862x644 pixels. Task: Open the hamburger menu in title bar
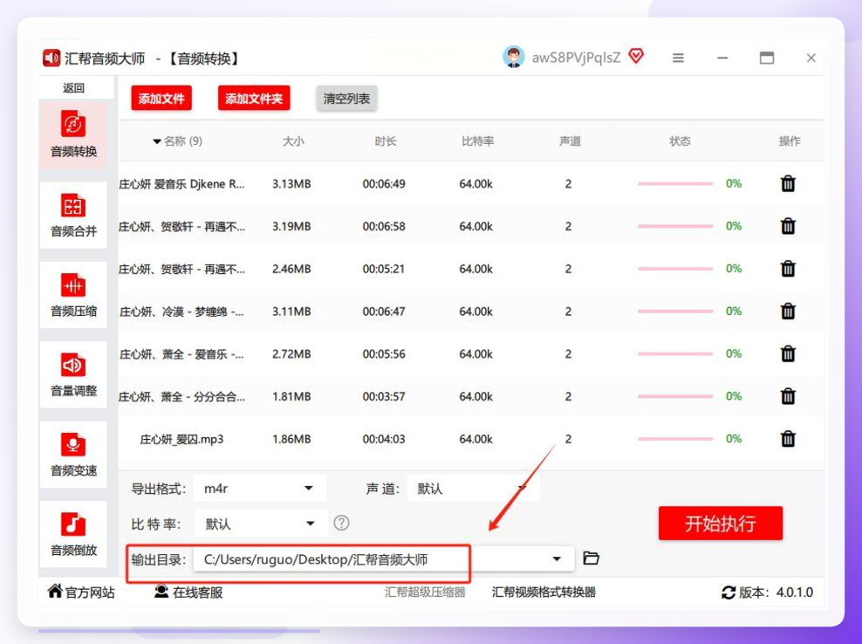click(x=679, y=58)
